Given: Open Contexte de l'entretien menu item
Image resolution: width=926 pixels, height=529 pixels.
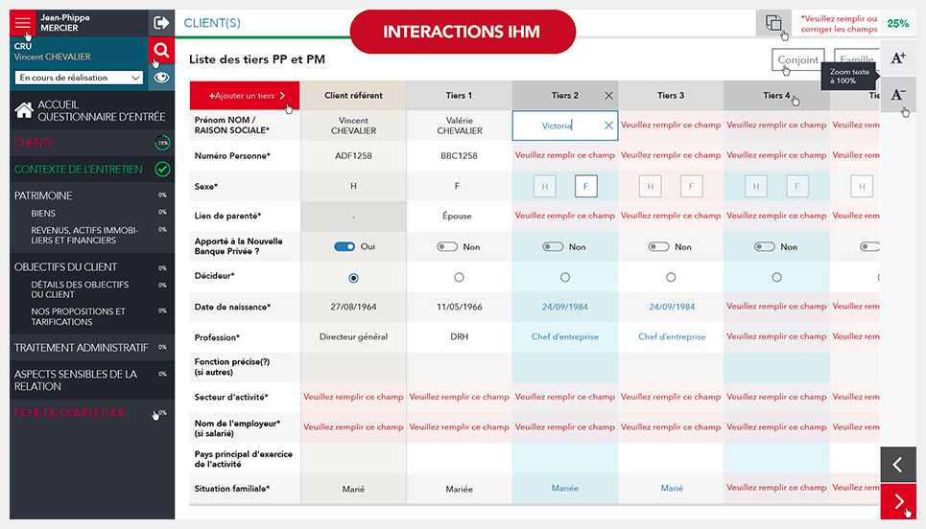Looking at the screenshot, I should tap(79, 170).
